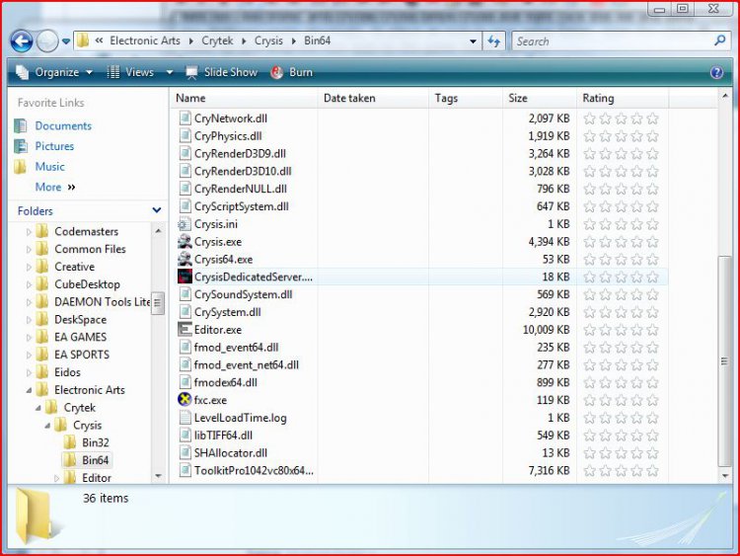The width and height of the screenshot is (740, 556).
Task: Show More favorite links
Action: pos(54,187)
